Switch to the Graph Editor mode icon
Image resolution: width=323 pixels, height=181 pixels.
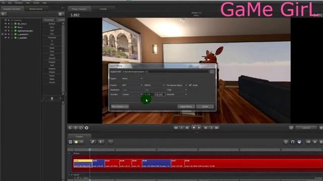(82, 142)
